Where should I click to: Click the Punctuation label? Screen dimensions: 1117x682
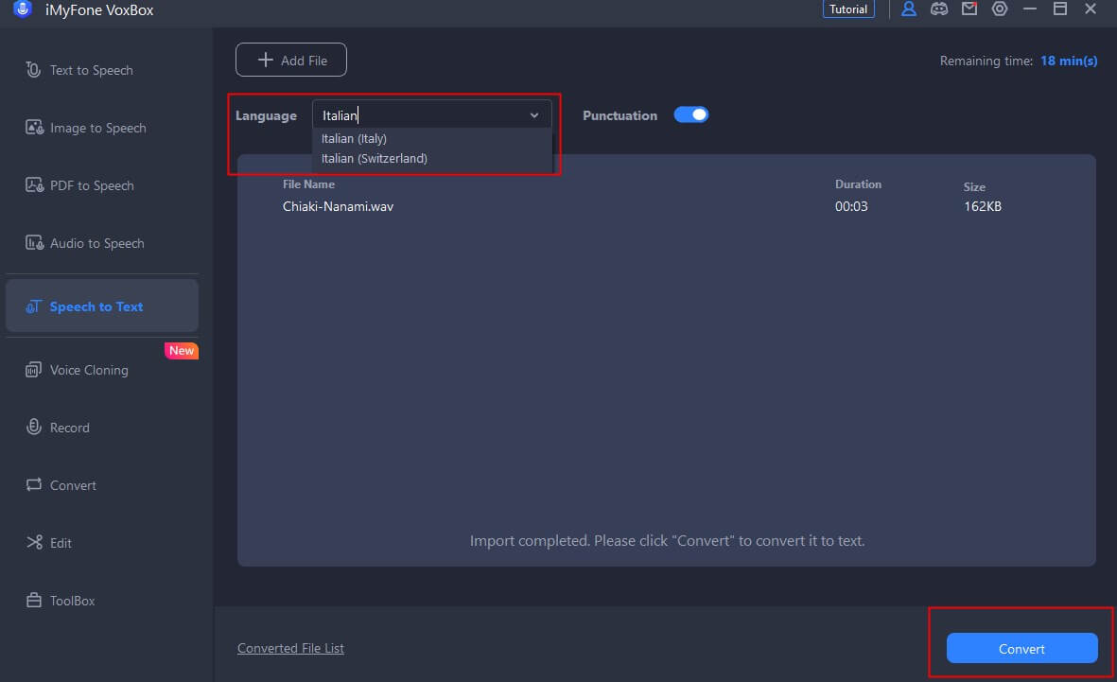pyautogui.click(x=620, y=115)
